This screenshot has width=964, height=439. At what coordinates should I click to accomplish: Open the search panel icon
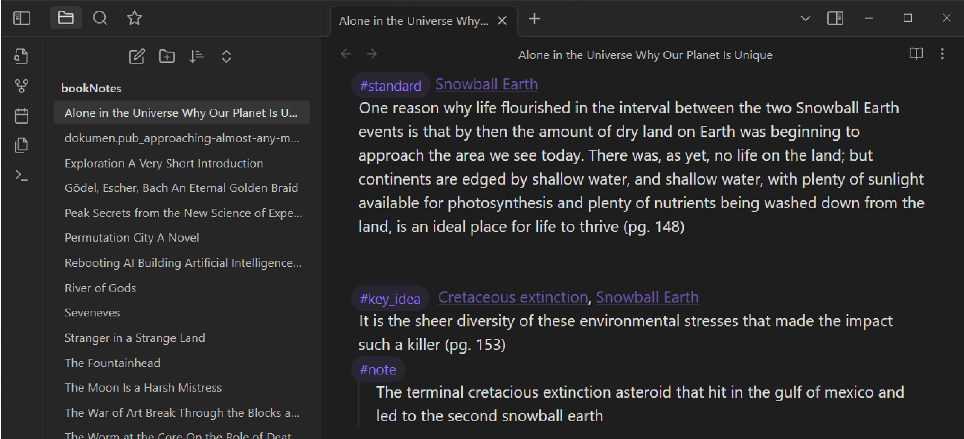click(x=100, y=18)
